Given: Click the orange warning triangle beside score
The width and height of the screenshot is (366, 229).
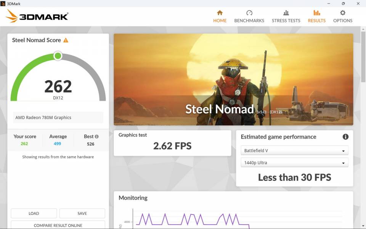Looking at the screenshot, I should click(66, 40).
